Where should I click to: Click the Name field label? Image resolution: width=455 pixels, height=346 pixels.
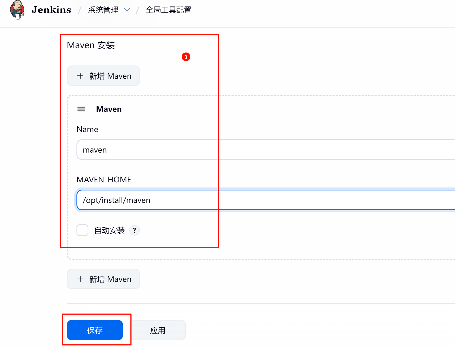click(87, 129)
